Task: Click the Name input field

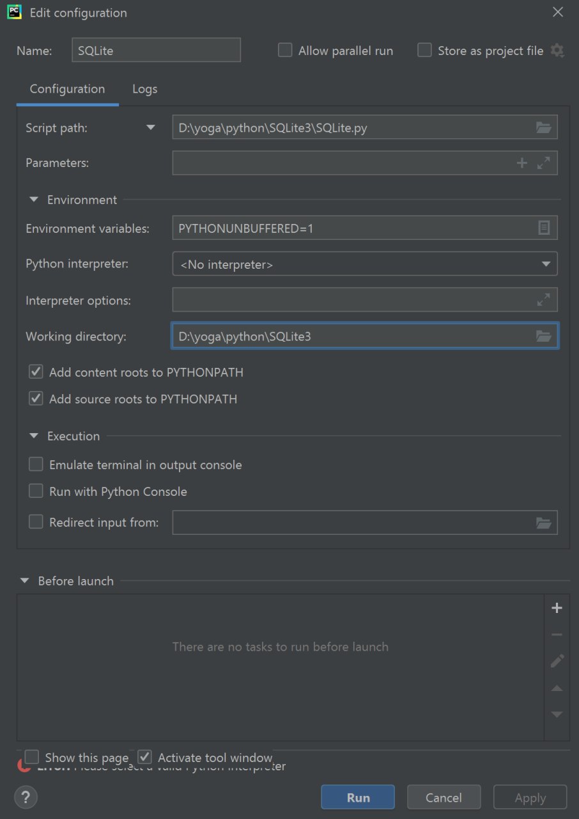Action: tap(156, 50)
